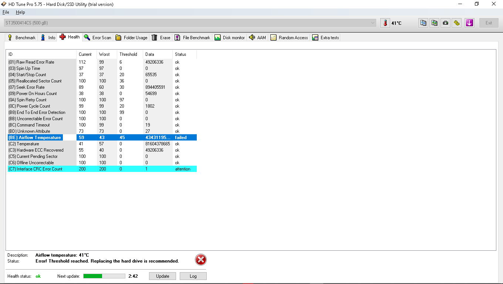
Task: Select the (BD) Unknown Attribute row
Action: pos(102,131)
